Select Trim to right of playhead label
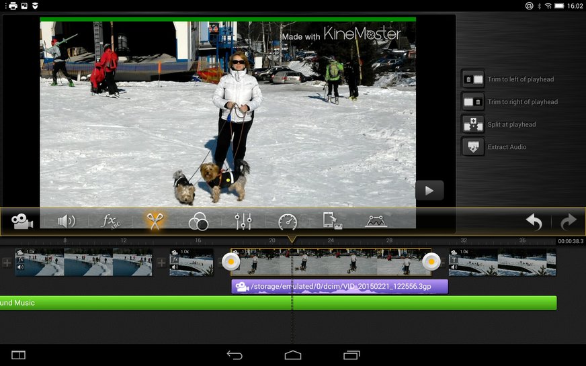 522,101
